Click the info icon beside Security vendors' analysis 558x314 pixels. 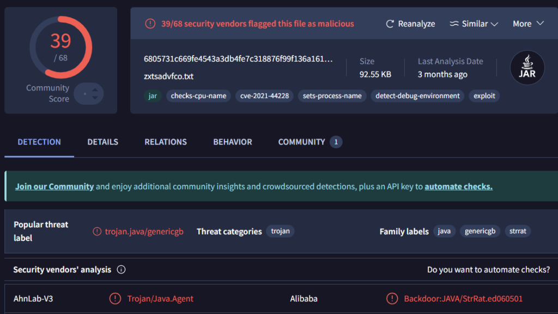click(x=121, y=269)
